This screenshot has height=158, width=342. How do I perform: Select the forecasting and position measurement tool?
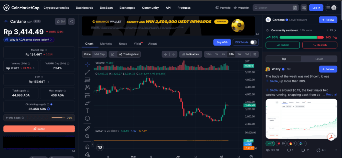coord(88,95)
